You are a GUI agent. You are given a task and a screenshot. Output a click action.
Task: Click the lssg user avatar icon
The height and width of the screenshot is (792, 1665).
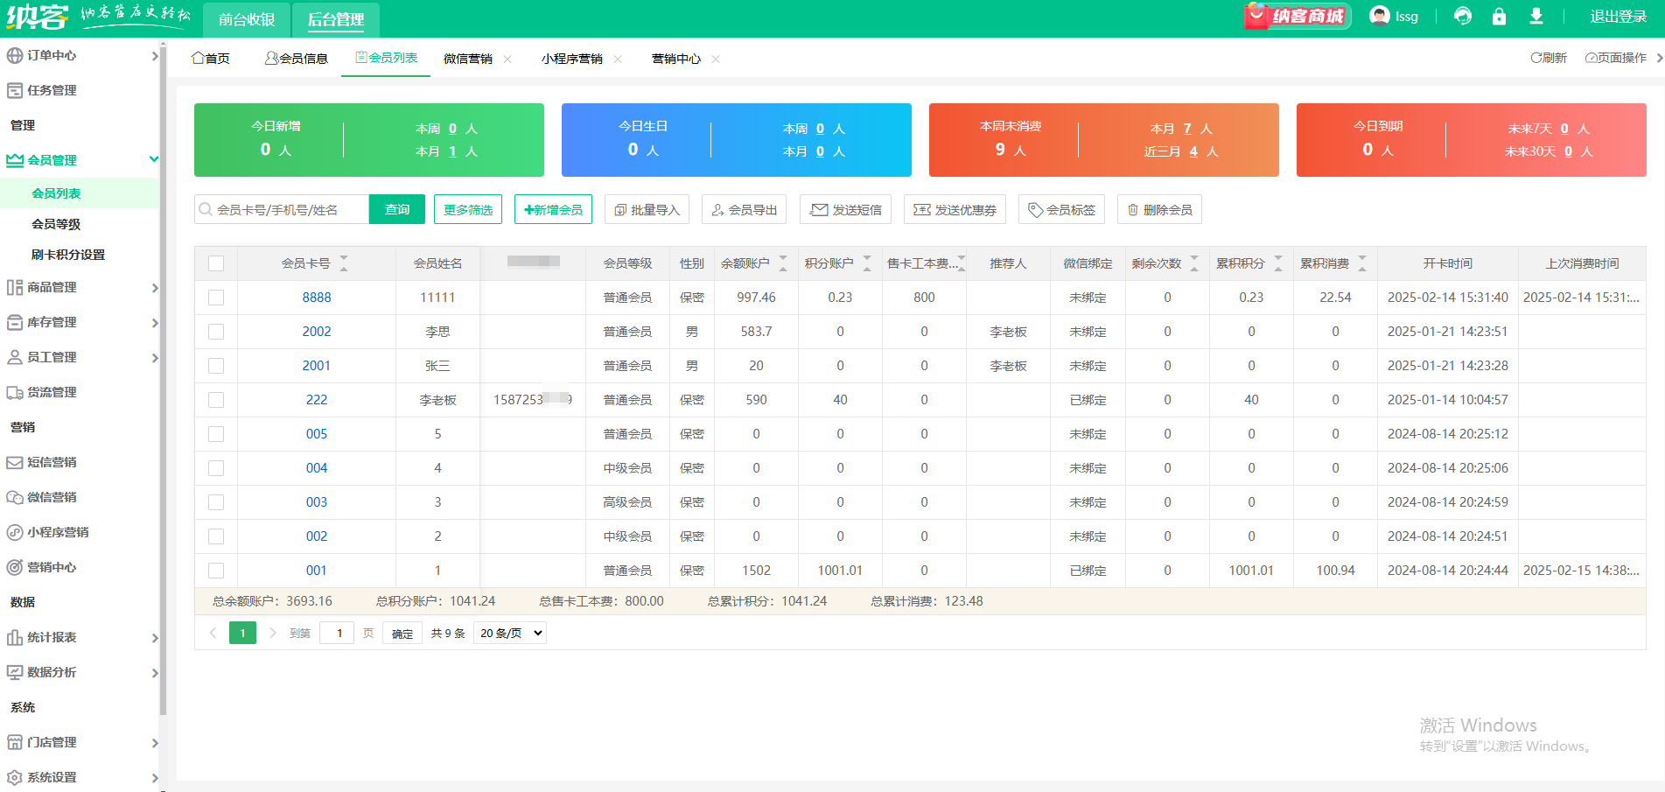click(x=1379, y=17)
